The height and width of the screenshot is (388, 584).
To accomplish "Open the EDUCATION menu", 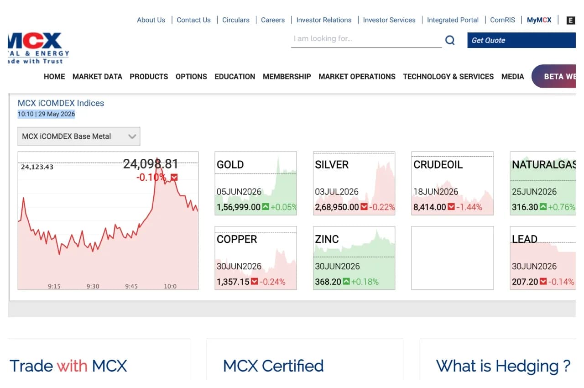I will 235,77.
